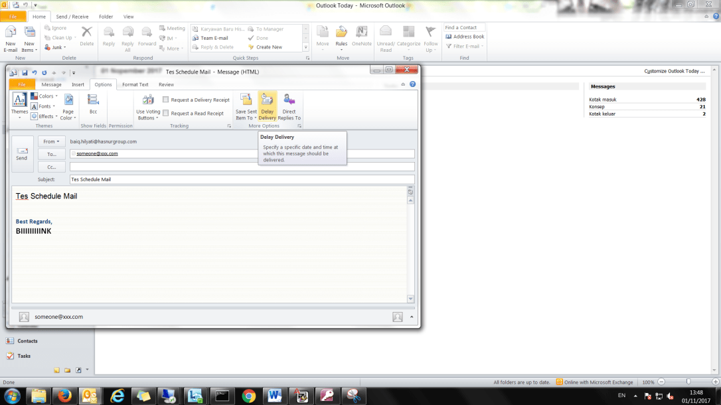Expand the From account dropdown

(52, 141)
